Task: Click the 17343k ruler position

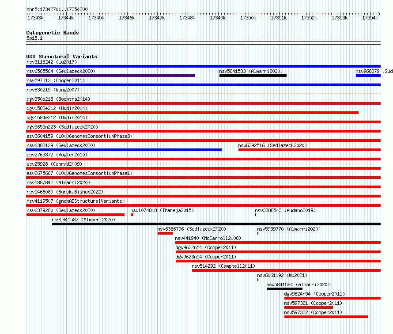Action: coord(35,18)
